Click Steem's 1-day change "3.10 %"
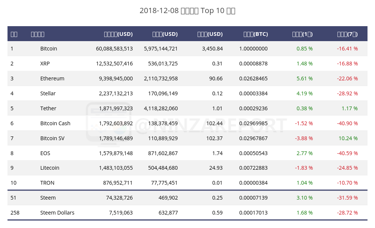 click(304, 198)
